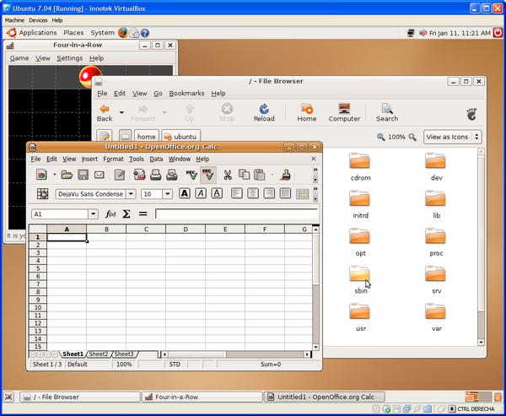Open file with Calc's folder icon
Screen dimensions: 506x416
[67, 175]
